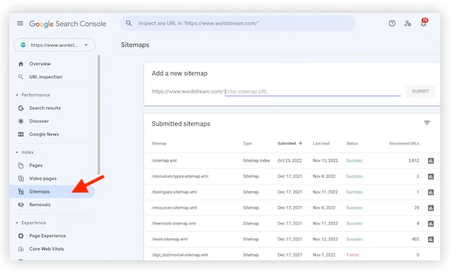Image resolution: width=452 pixels, height=273 pixels.
Task: Open Removals in sidebar
Action: coord(40,205)
